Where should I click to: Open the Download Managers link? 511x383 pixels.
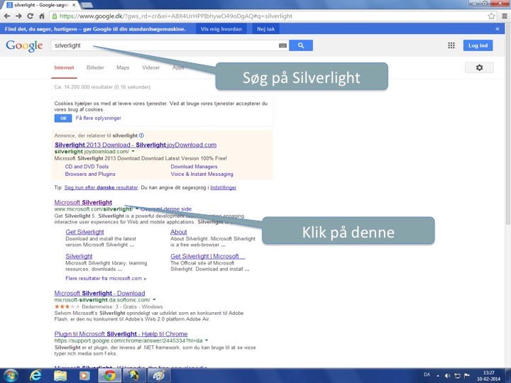click(194, 167)
